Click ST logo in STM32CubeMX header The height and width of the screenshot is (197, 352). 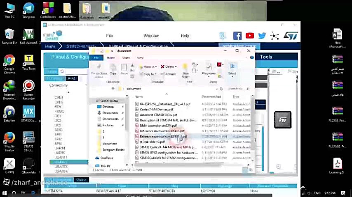tap(291, 36)
